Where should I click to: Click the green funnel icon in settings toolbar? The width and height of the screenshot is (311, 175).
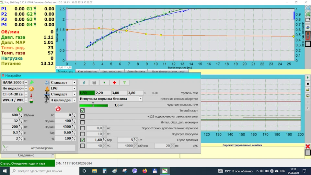[x=124, y=83]
